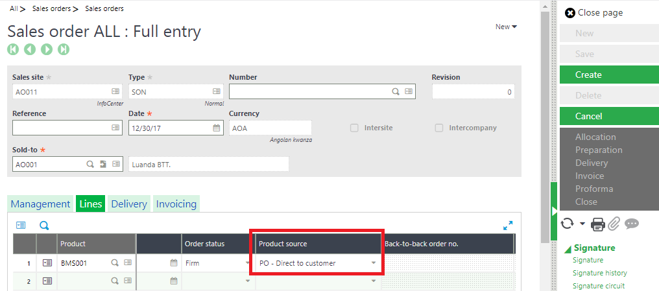
Task: Switch to the Management tab
Action: [x=40, y=204]
